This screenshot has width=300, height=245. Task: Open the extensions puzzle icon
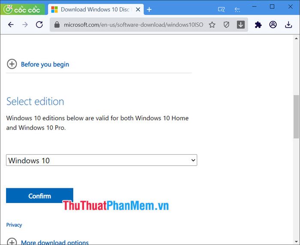click(258, 25)
